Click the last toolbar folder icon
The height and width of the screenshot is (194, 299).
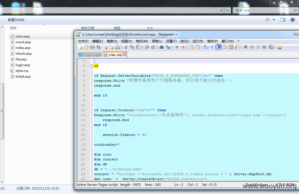[x=279, y=47]
